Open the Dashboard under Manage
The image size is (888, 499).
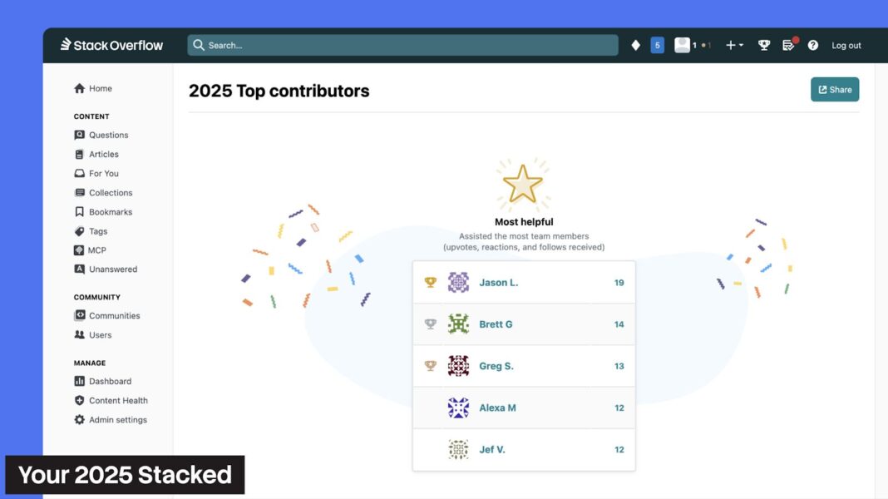click(110, 381)
